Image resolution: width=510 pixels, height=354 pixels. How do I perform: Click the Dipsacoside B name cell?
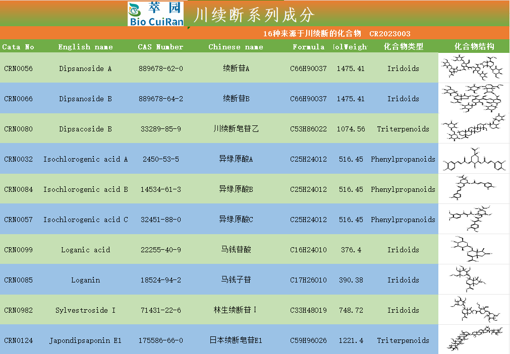coord(86,129)
